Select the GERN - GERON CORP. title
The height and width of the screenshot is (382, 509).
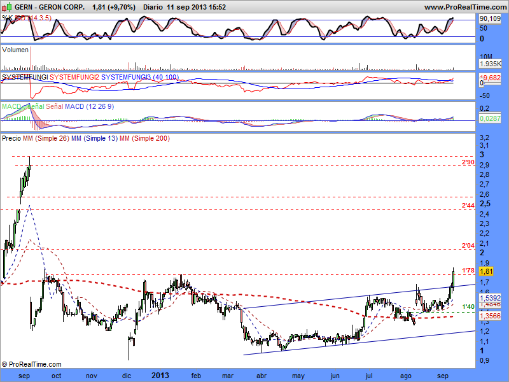click(x=50, y=7)
